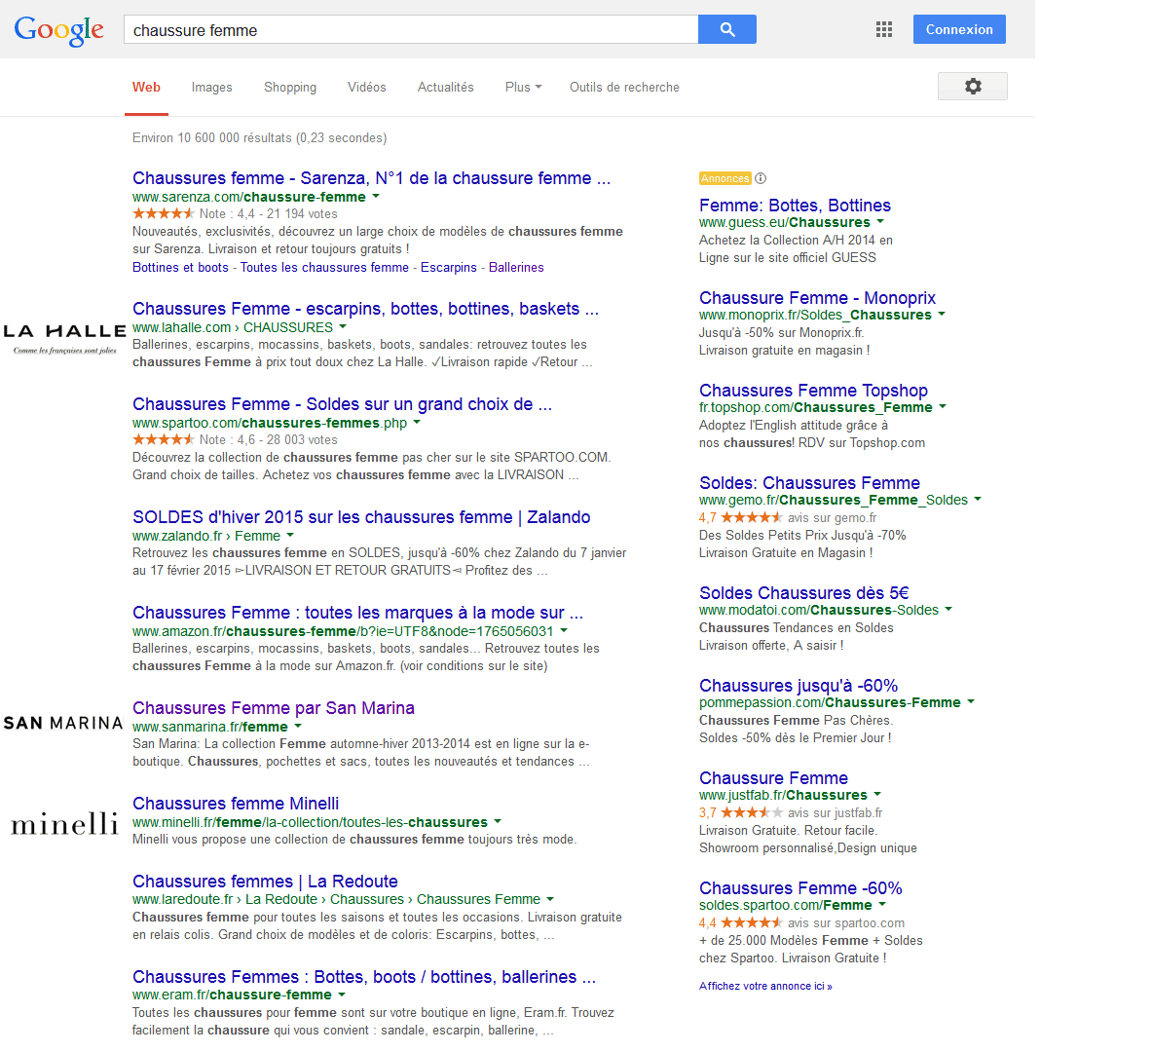Click the blue search magnifier button
The height and width of the screenshot is (1052, 1152).
(726, 29)
